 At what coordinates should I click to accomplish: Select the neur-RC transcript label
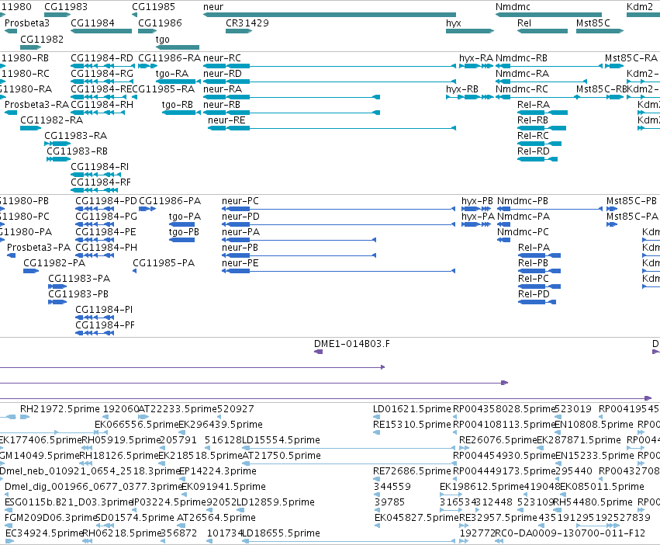(x=223, y=57)
